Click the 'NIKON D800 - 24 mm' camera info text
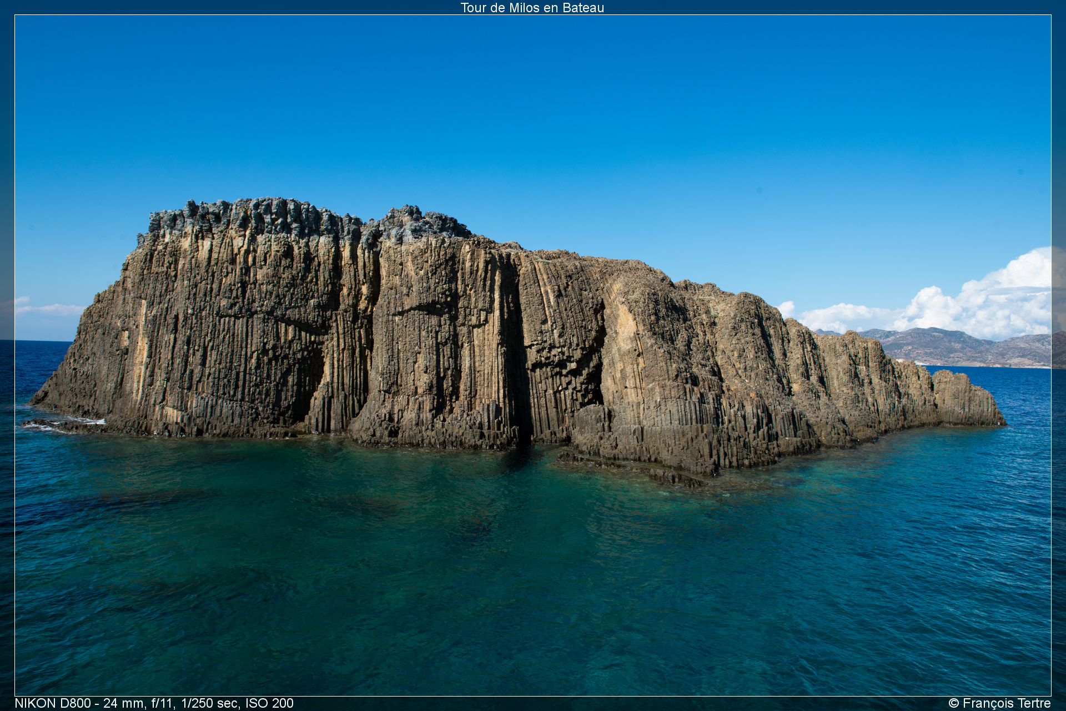The height and width of the screenshot is (711, 1066). [x=154, y=703]
